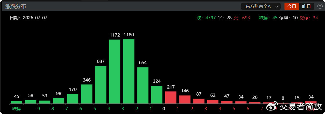Switch to 昨日 tab
Image resolution: width=325 pixels, height=114 pixels.
pyautogui.click(x=307, y=6)
